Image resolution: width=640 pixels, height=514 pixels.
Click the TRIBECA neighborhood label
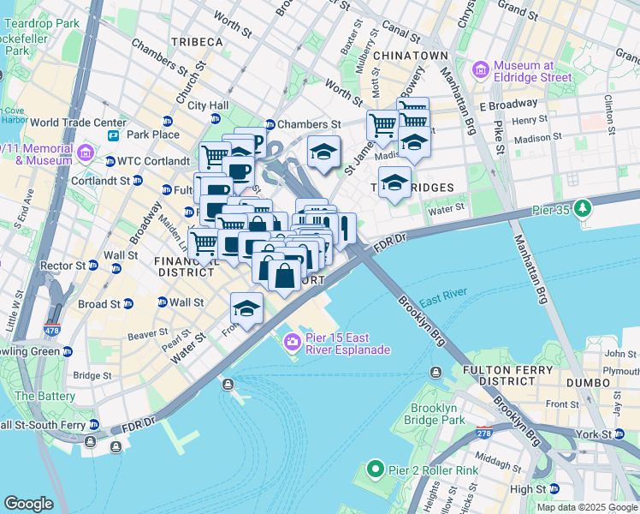197,42
